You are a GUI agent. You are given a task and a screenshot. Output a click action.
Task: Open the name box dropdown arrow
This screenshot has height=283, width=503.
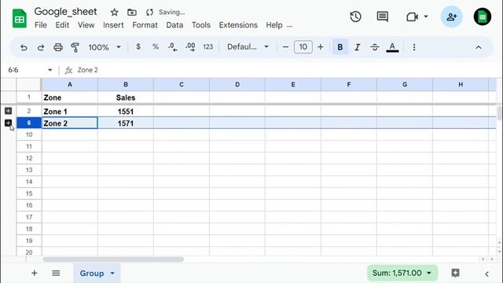(x=50, y=70)
